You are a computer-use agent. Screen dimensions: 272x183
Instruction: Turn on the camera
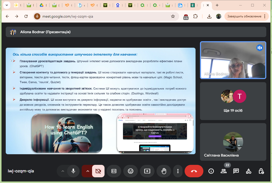click(98, 171)
